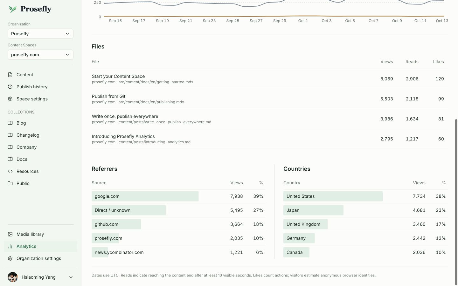Click the Publish history clock icon
The image size is (458, 286).
click(x=10, y=87)
